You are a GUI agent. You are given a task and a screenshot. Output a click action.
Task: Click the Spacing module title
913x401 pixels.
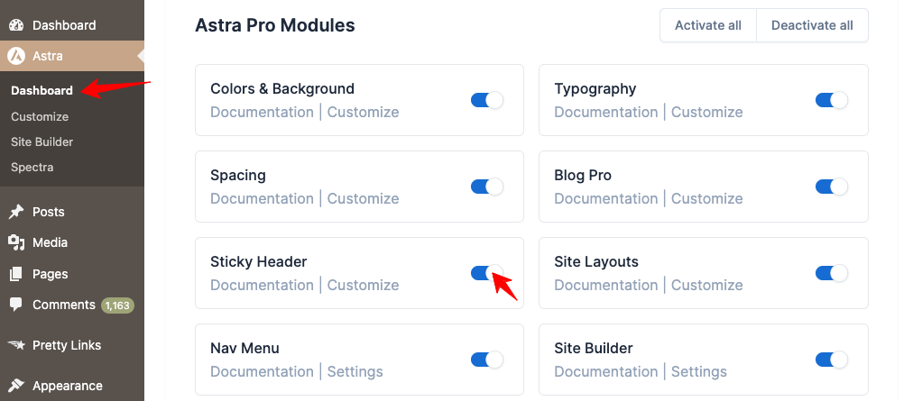[238, 175]
